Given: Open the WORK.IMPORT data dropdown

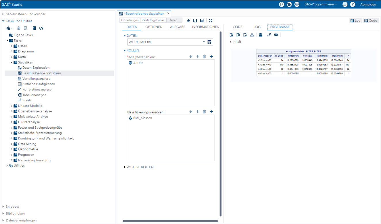Looking at the screenshot, I should [x=204, y=42].
